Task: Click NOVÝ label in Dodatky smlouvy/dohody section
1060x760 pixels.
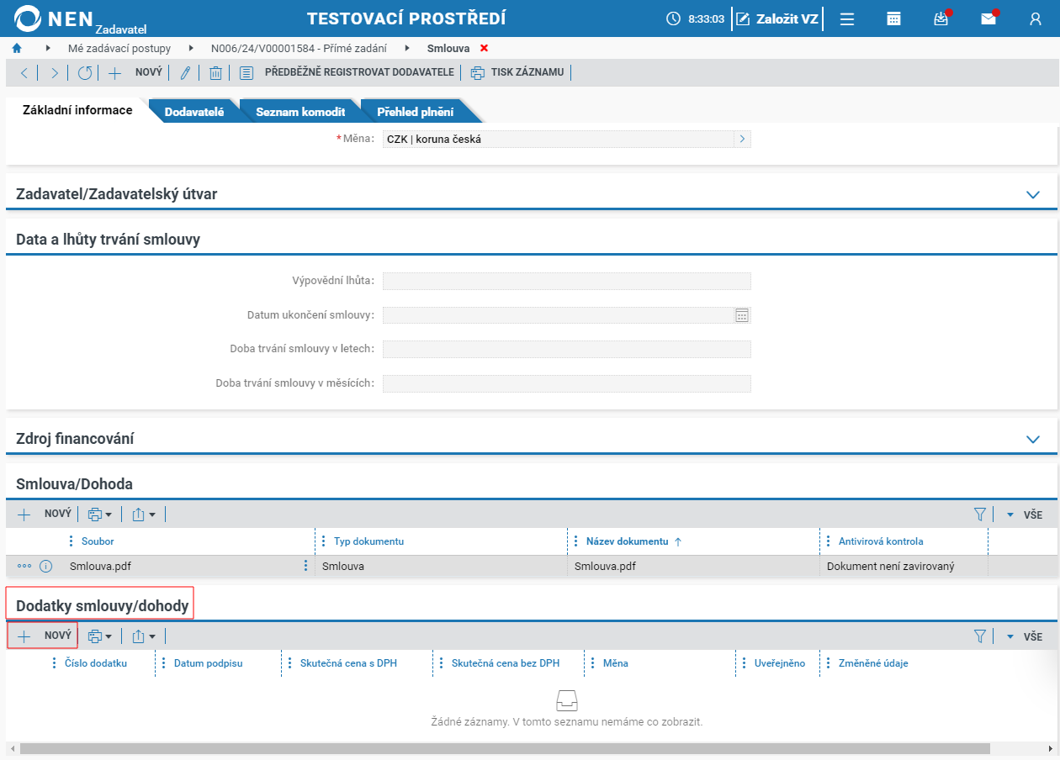Action: point(58,636)
